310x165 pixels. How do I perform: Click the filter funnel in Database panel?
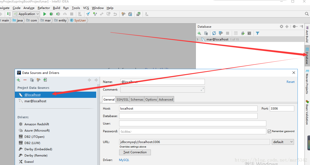point(258,33)
